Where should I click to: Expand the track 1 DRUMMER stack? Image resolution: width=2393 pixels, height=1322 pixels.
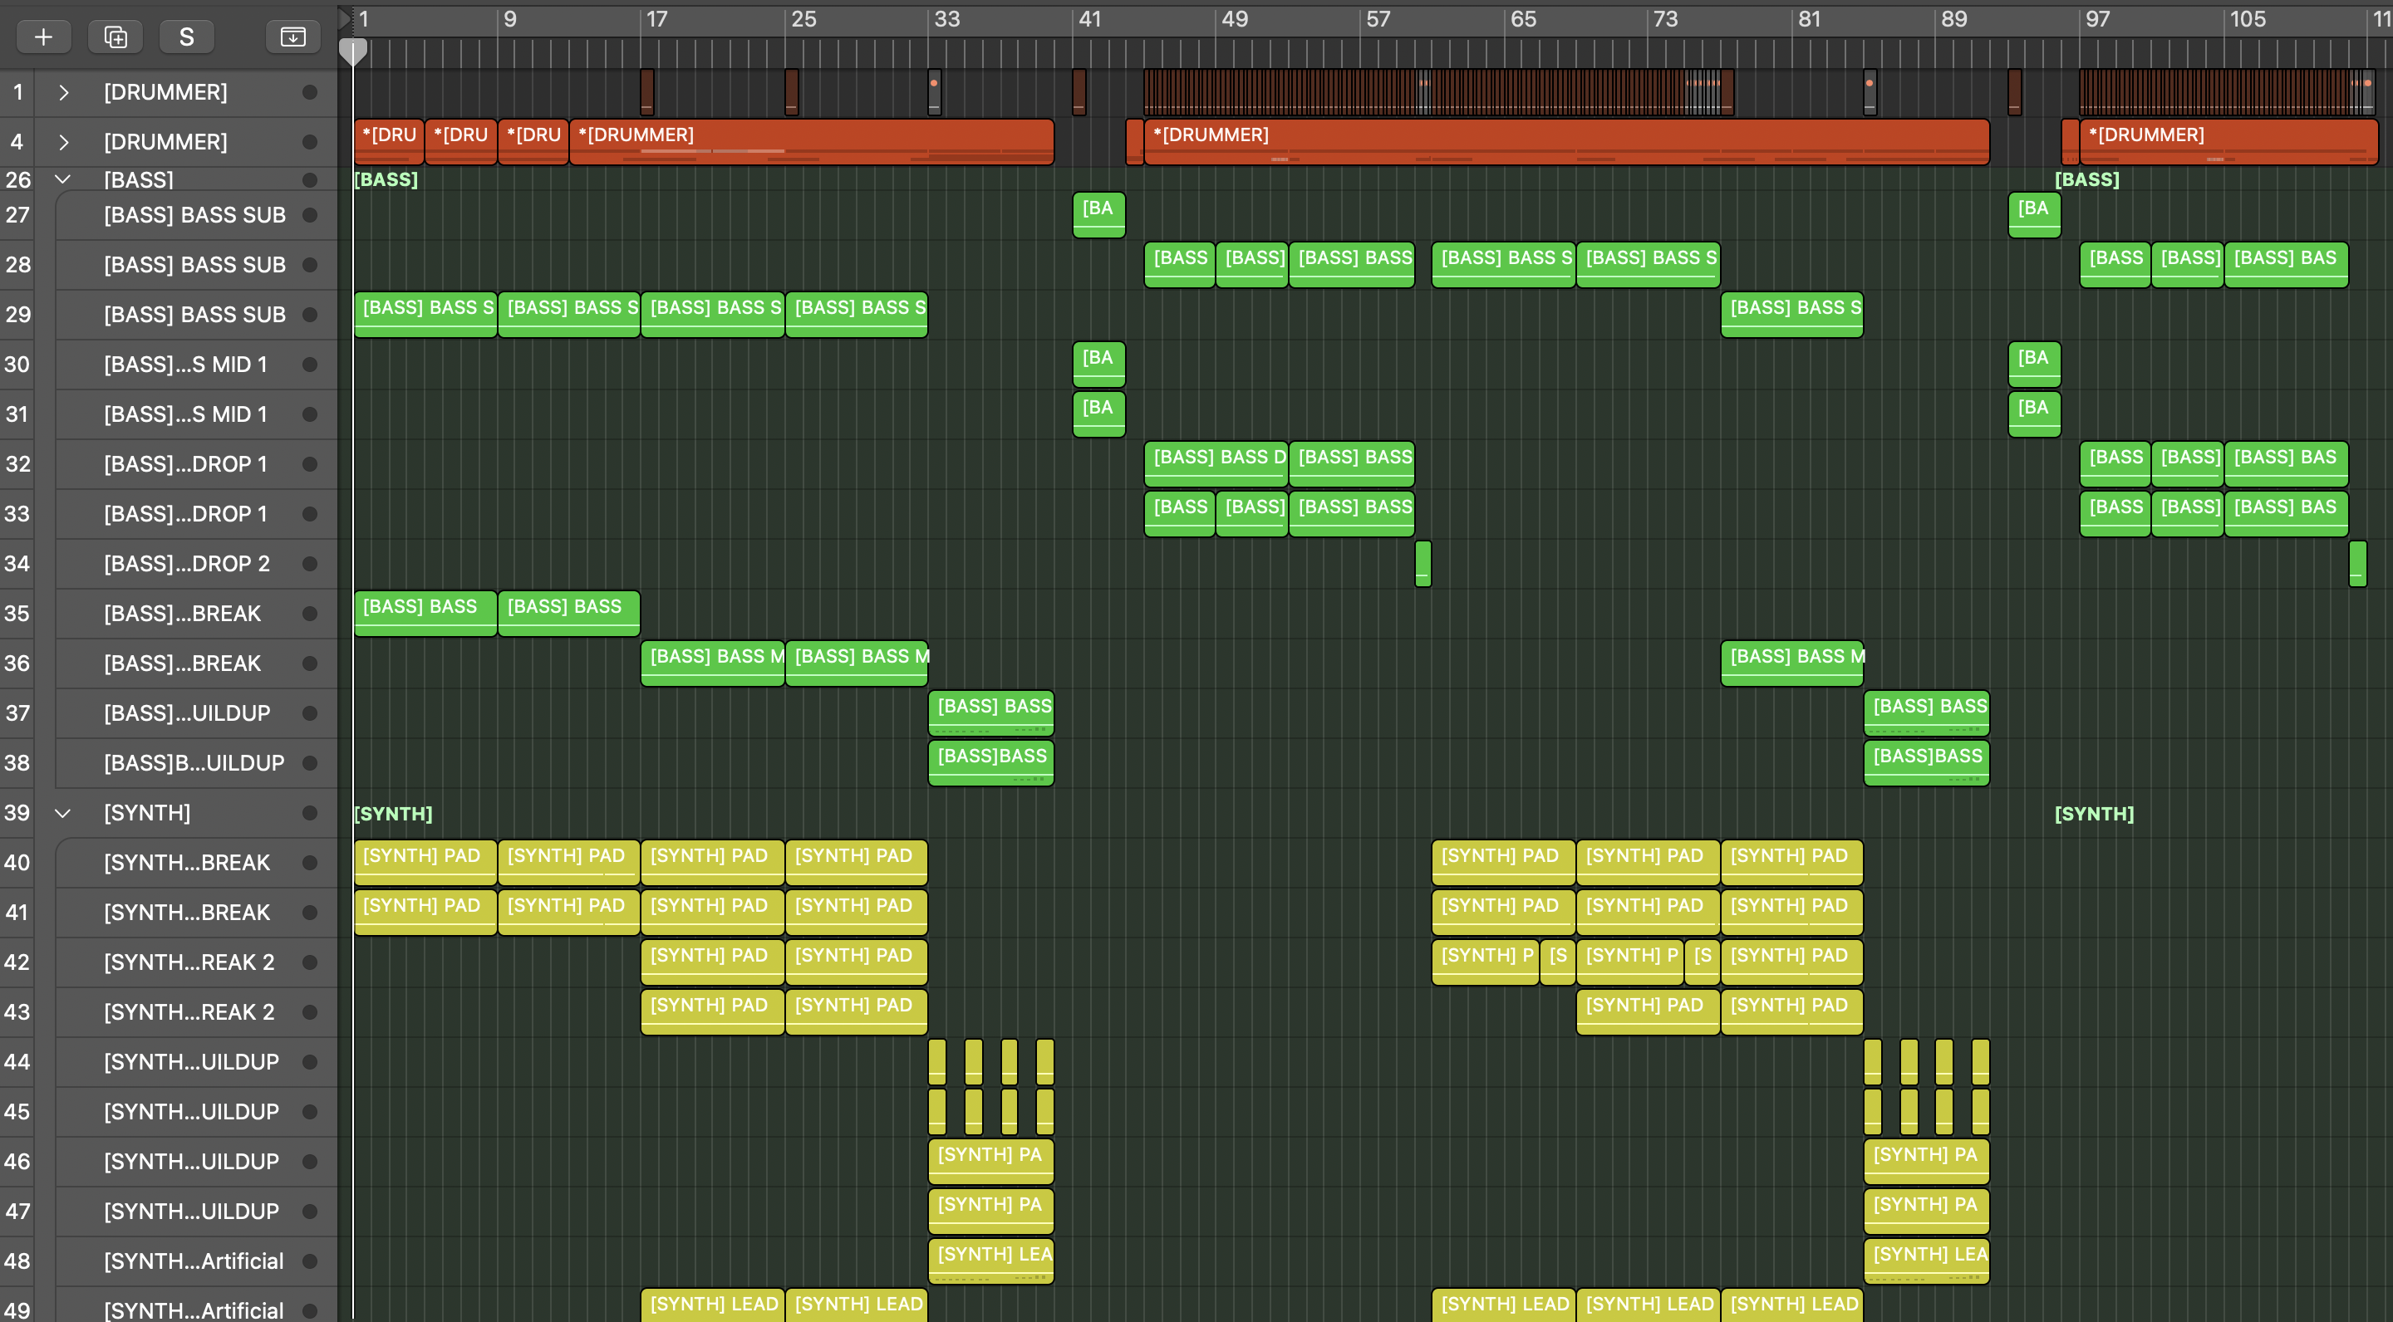63,92
